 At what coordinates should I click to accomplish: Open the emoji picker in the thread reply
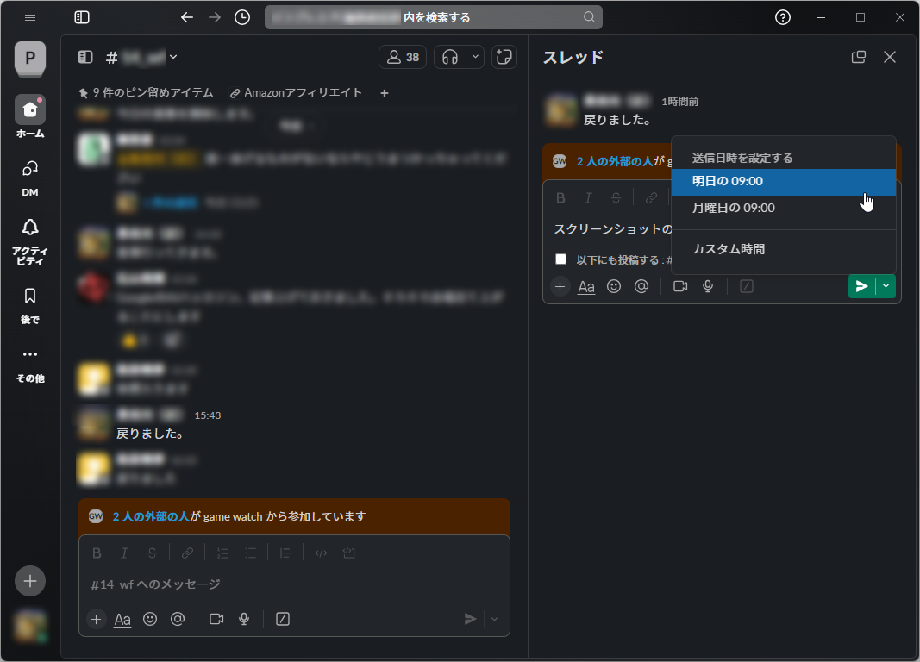(614, 286)
